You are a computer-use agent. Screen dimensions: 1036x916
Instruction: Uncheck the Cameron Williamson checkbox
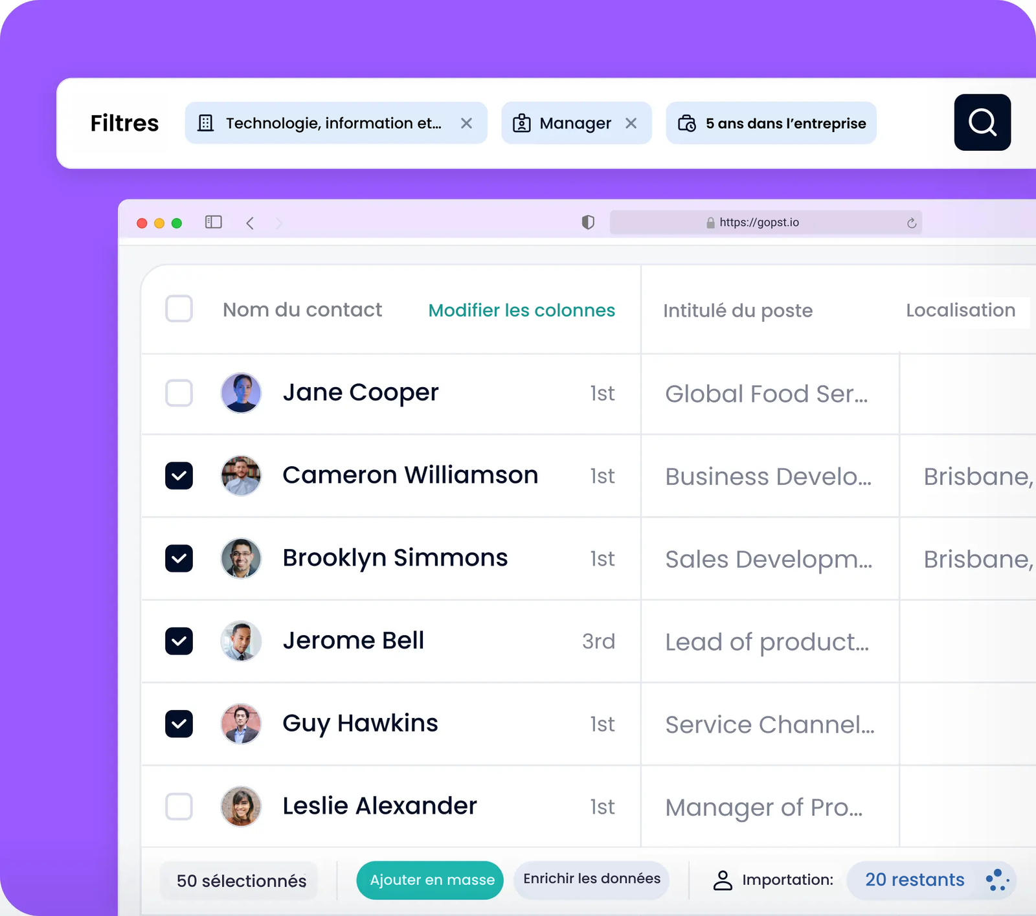point(179,476)
